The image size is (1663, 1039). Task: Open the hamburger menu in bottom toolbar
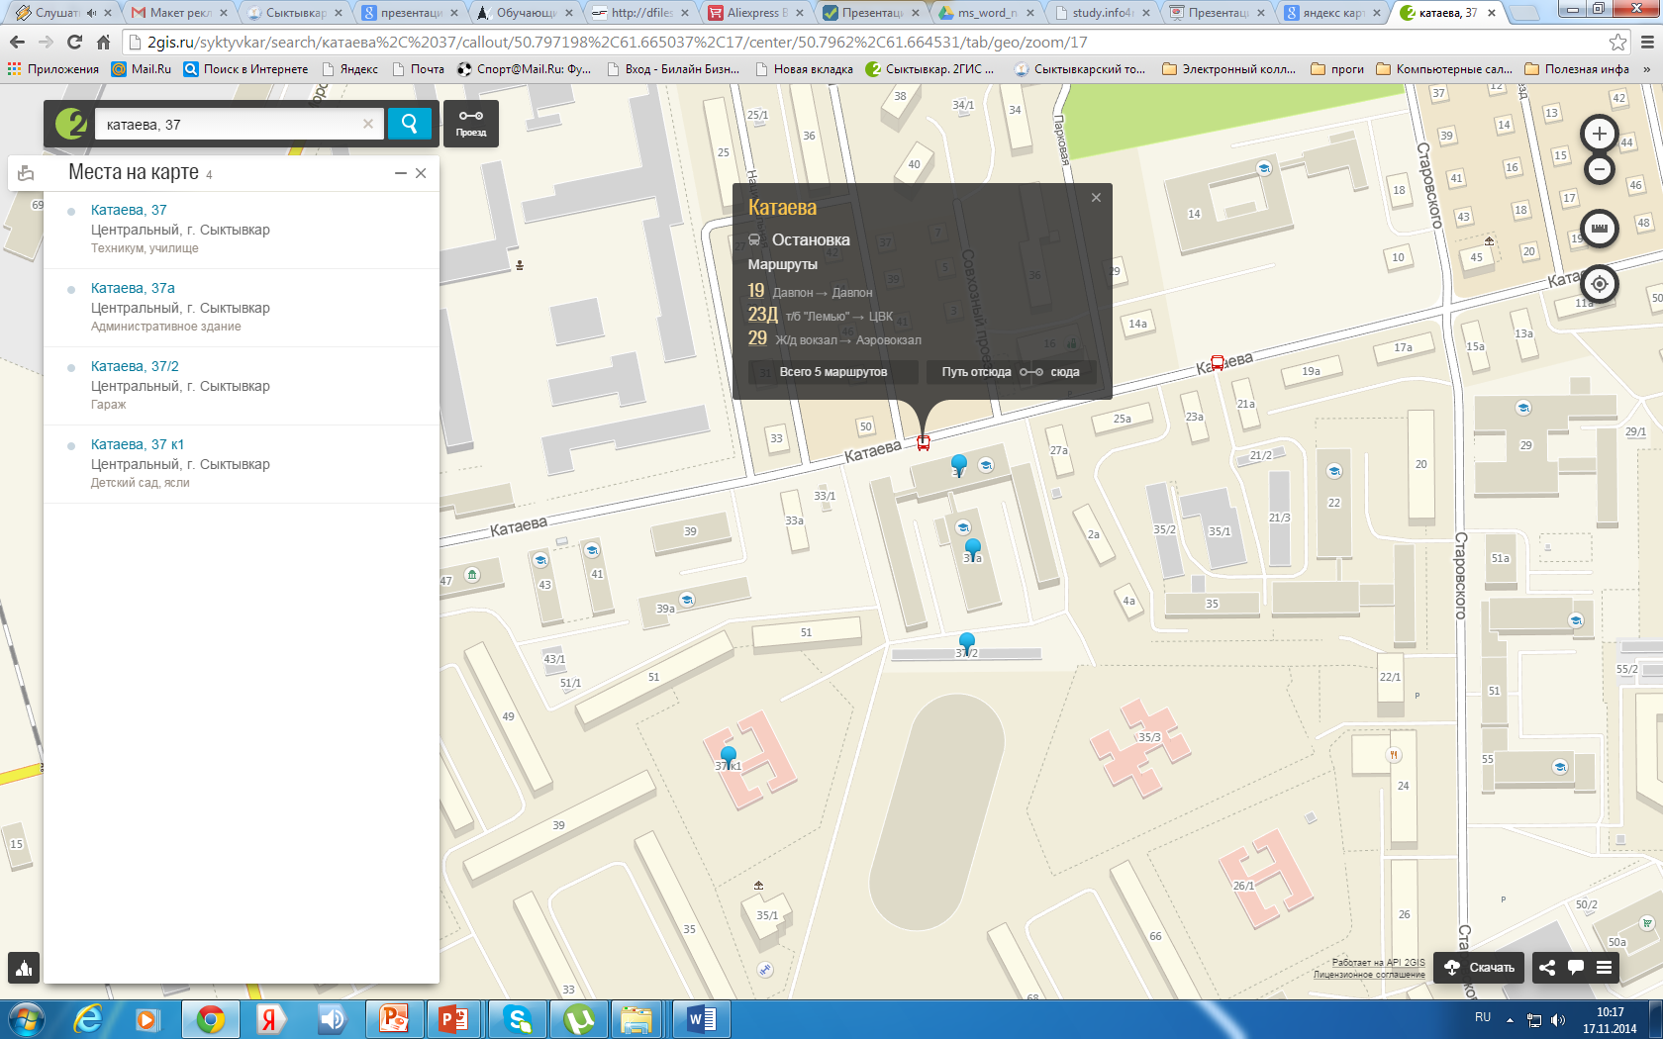coord(1604,968)
